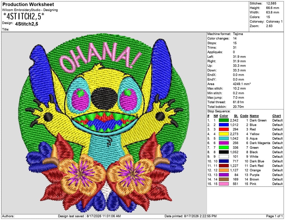Click the machine format 'Tajima'
285x220 pixels.
pyautogui.click(x=238, y=34)
